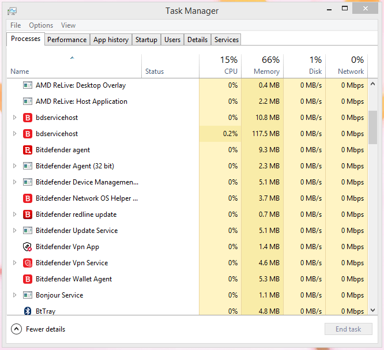The image size is (384, 350).
Task: Expand Bitdefender Update Service group
Action: (14, 231)
